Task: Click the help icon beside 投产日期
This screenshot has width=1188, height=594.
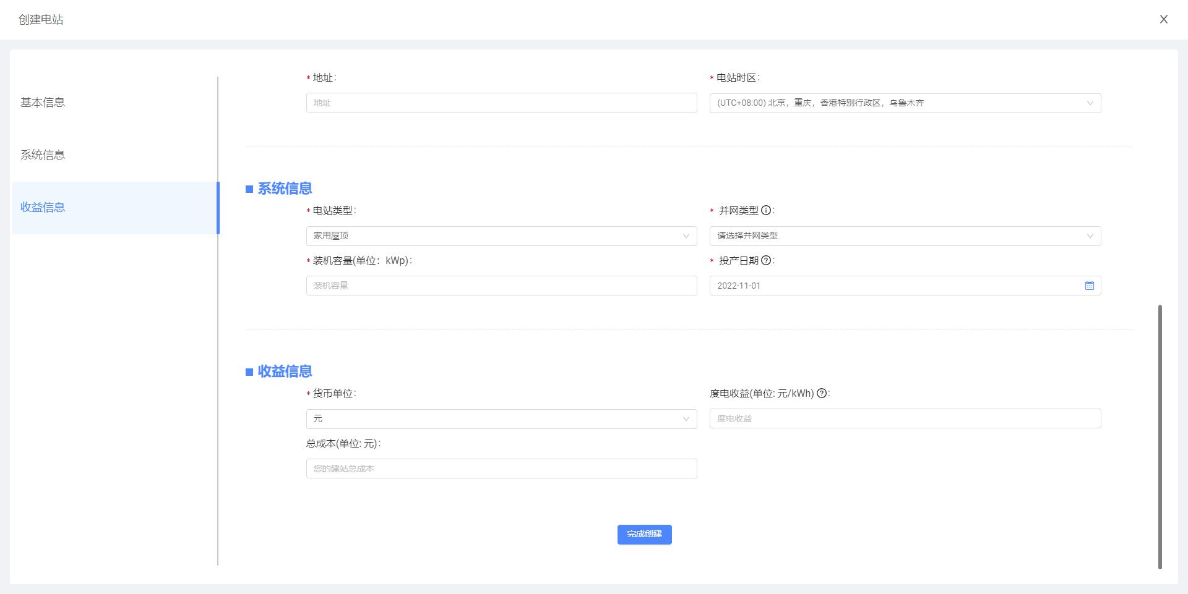Action: (x=766, y=260)
